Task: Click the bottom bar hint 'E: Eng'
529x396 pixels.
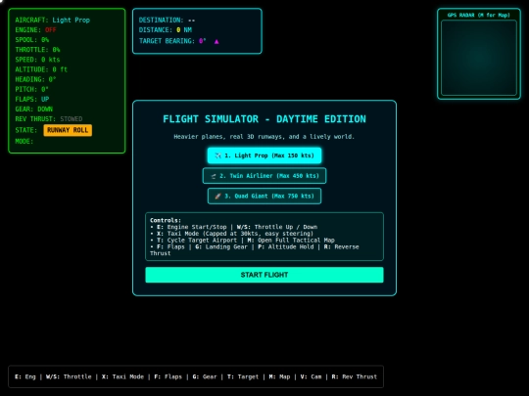Action: [x=24, y=376]
